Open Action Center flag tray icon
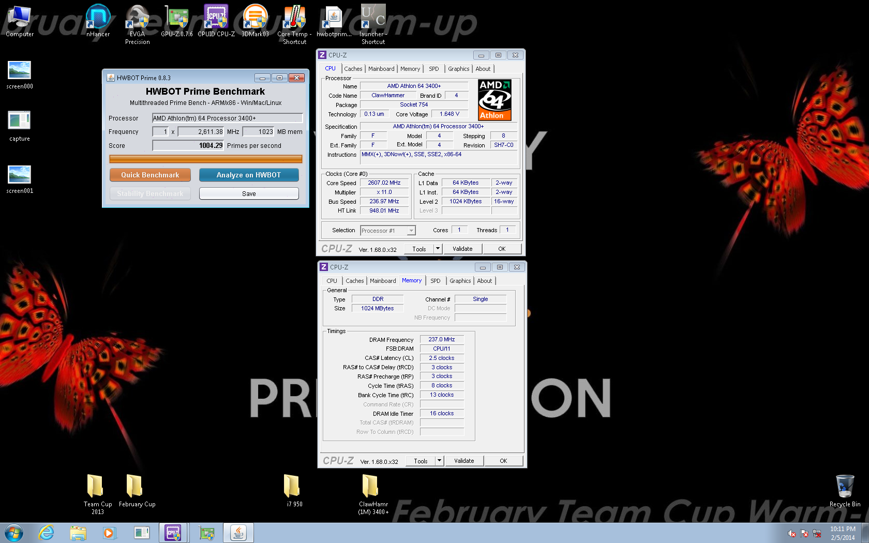 (804, 533)
